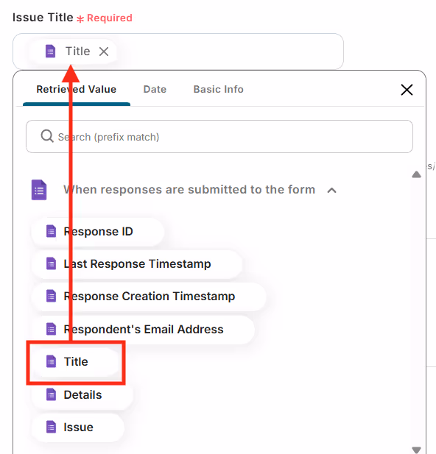Select 'When responses are submitted to the form'
436x454 pixels.
click(x=189, y=190)
